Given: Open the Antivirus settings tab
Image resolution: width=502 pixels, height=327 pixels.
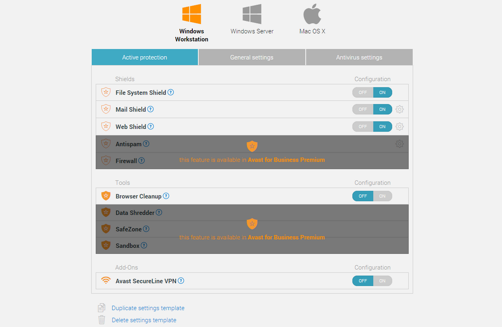Looking at the screenshot, I should coord(359,57).
